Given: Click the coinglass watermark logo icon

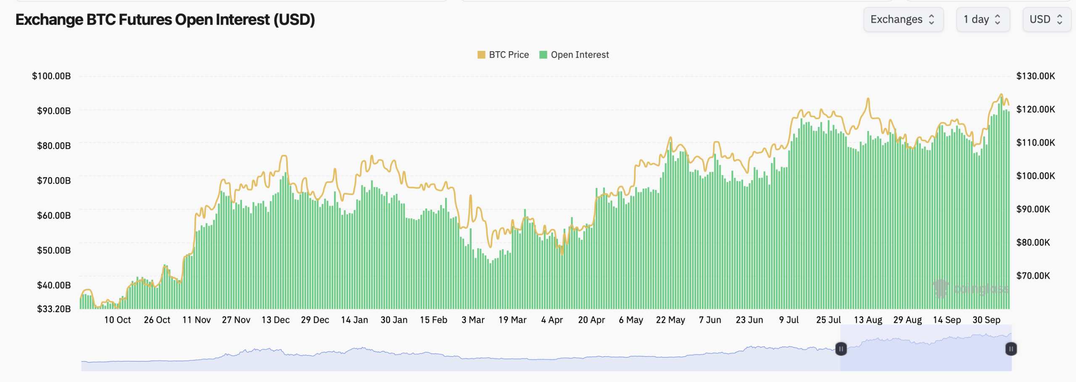Looking at the screenshot, I should [941, 288].
